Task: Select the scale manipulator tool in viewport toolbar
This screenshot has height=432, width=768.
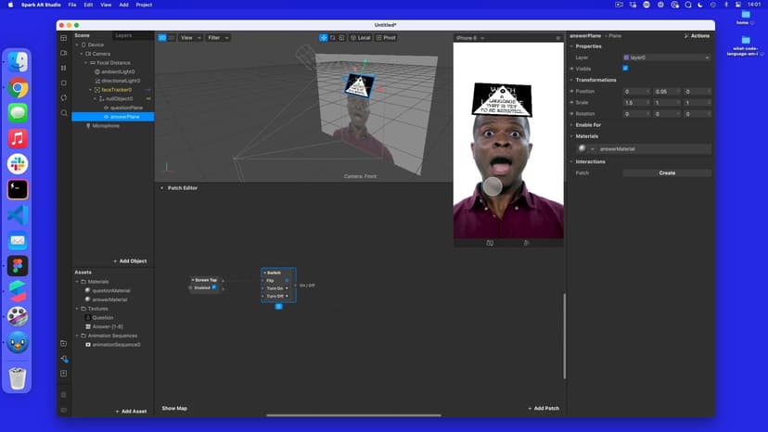Action: tap(342, 38)
